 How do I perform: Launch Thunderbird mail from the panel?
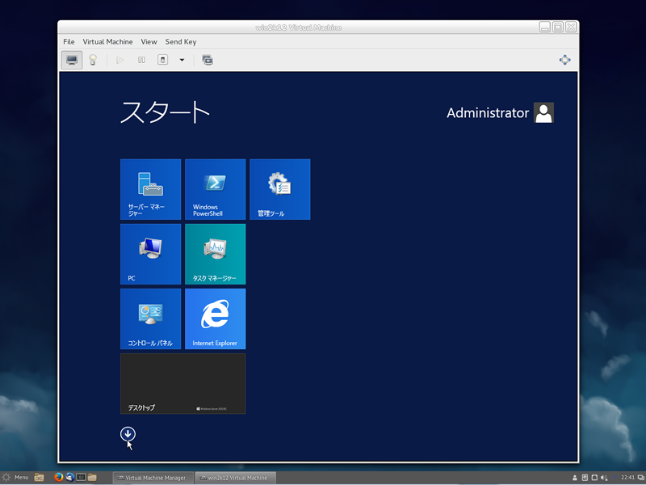tap(69, 477)
